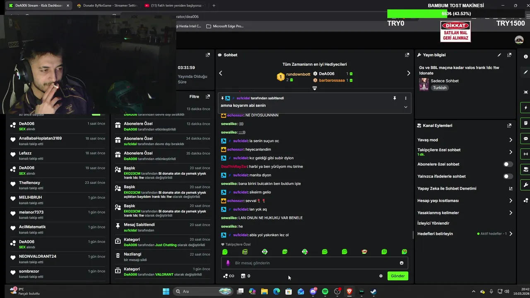This screenshot has height=298, width=530.
Task: Select screenshot frame icon in right sidebar
Action: (525, 92)
